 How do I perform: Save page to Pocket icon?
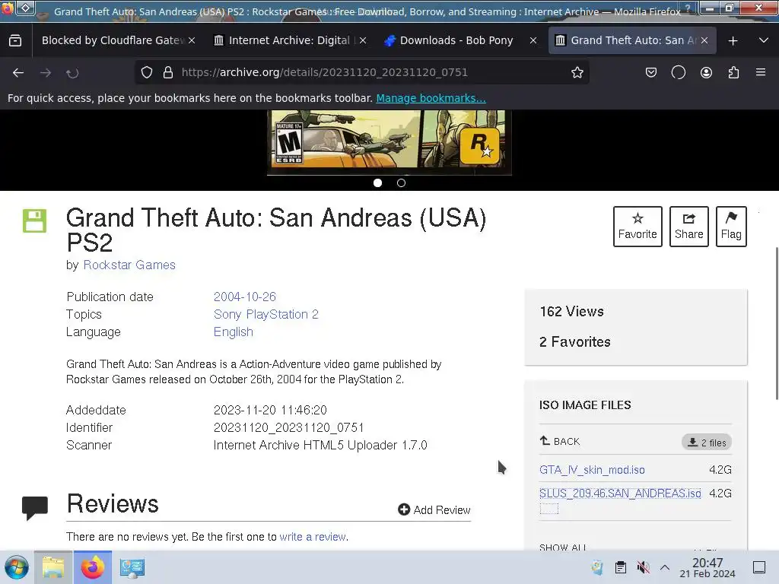pyautogui.click(x=651, y=72)
